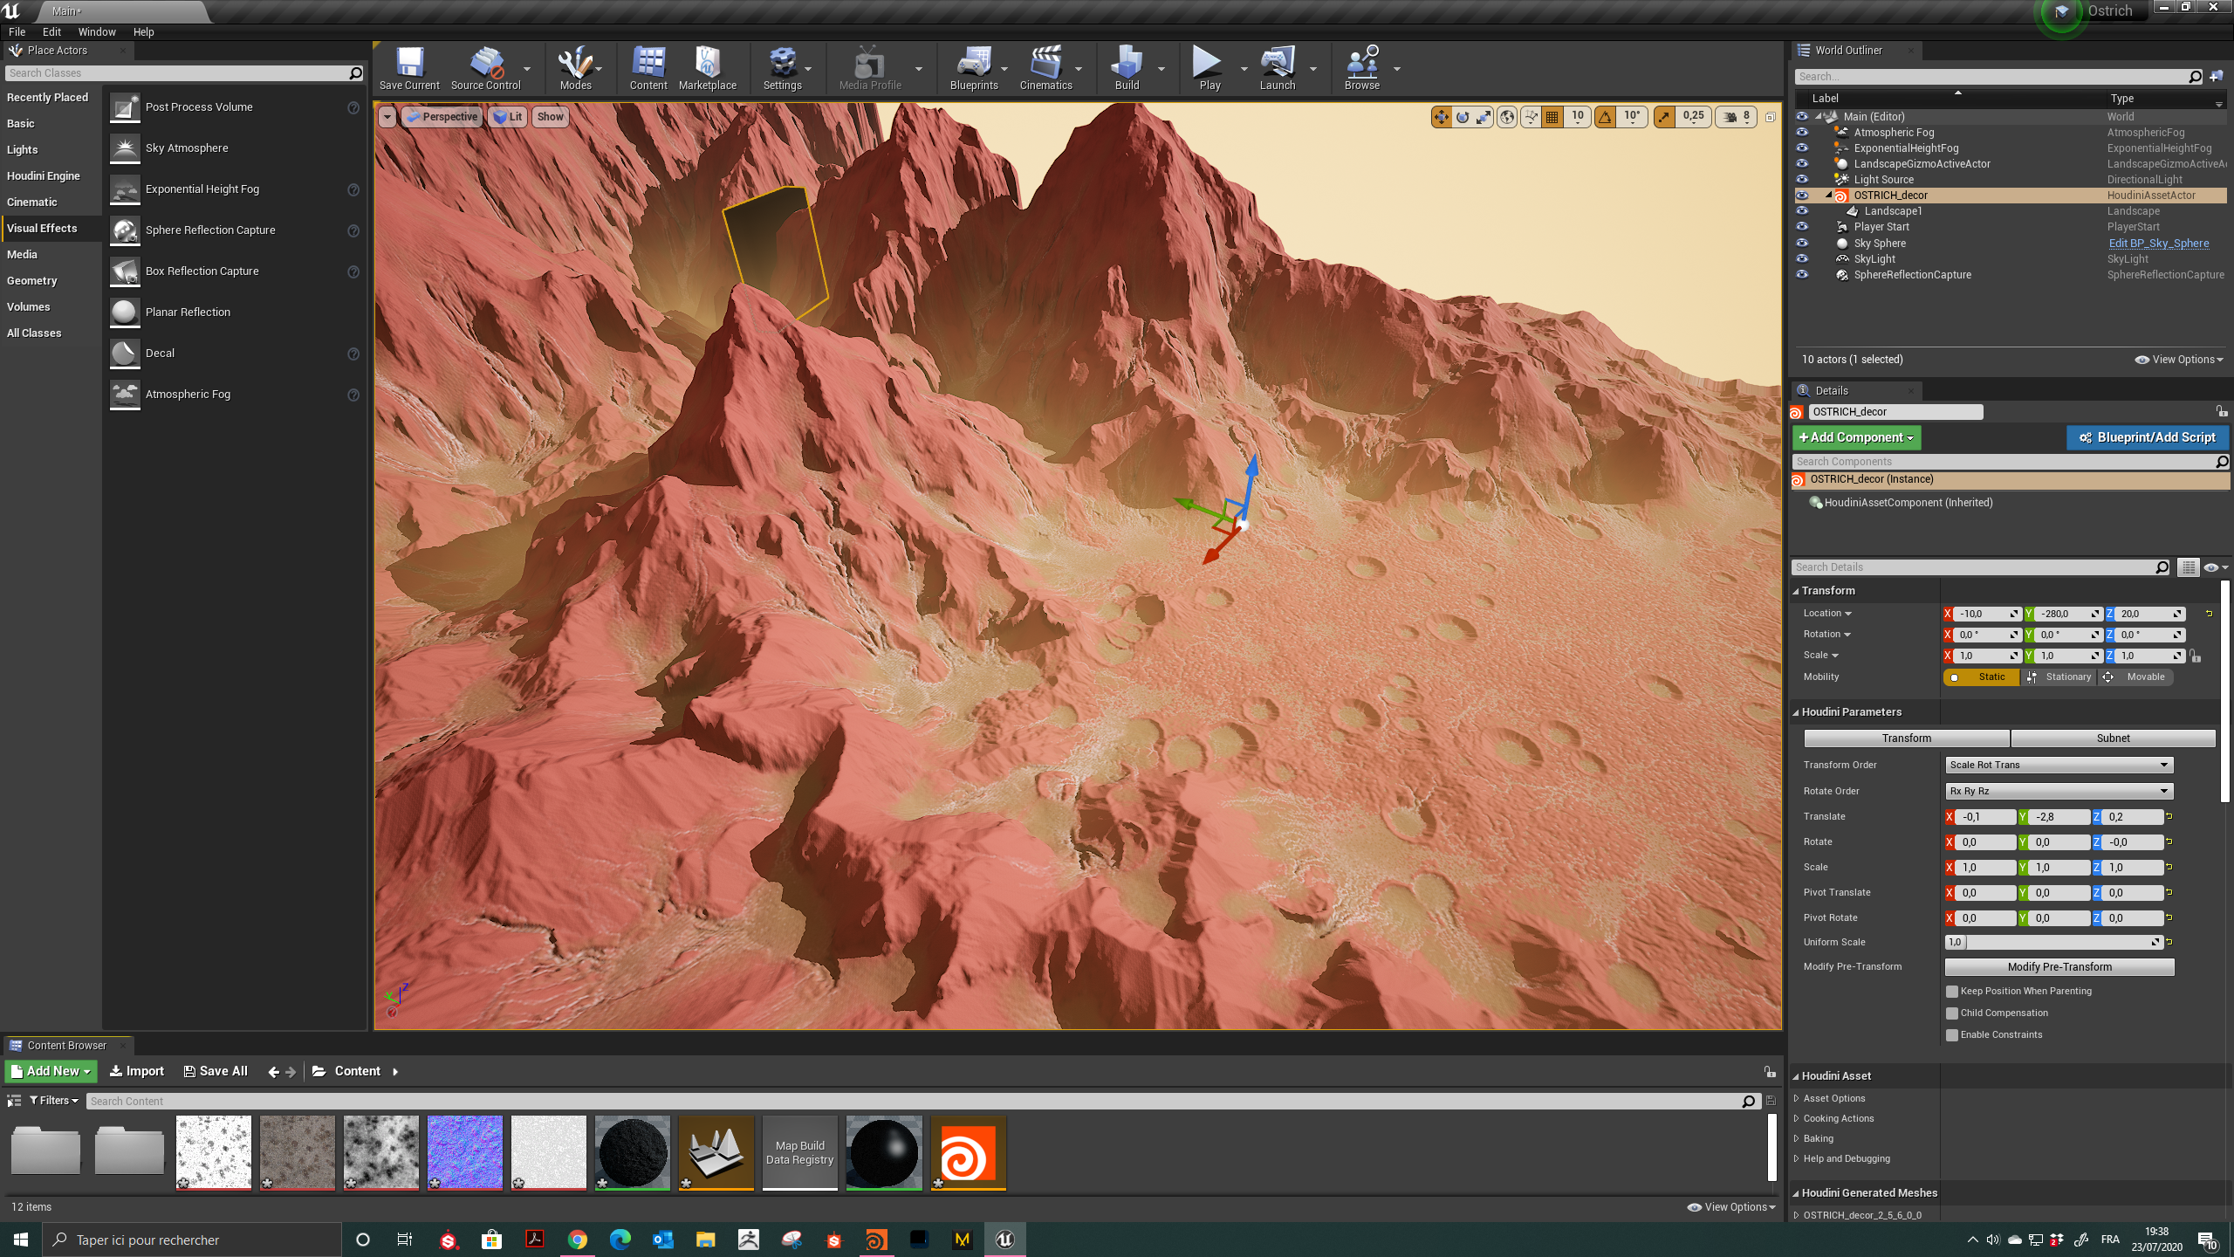This screenshot has width=2234, height=1257.
Task: Select Planar Reflection actor icon
Action: 125,313
